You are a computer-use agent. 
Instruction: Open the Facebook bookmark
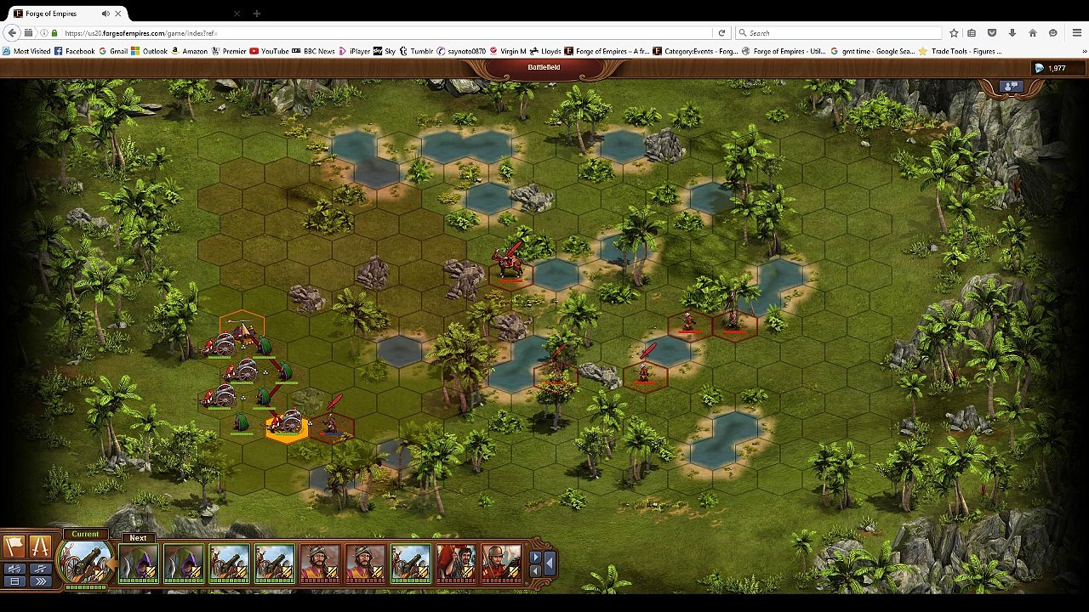(x=74, y=51)
